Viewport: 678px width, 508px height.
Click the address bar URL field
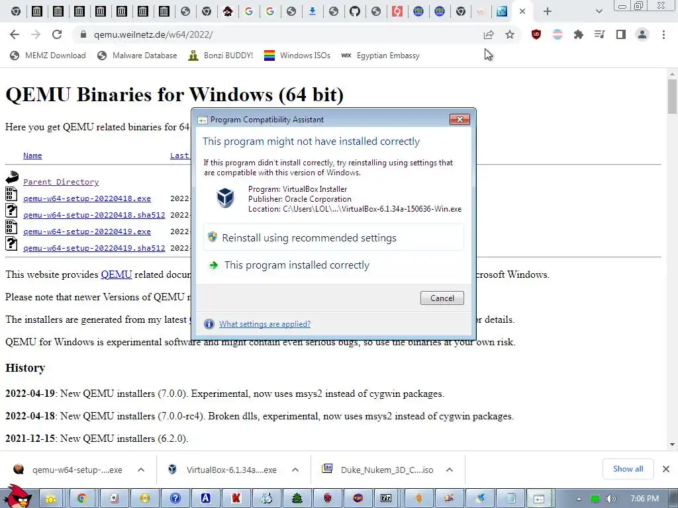tap(277, 34)
